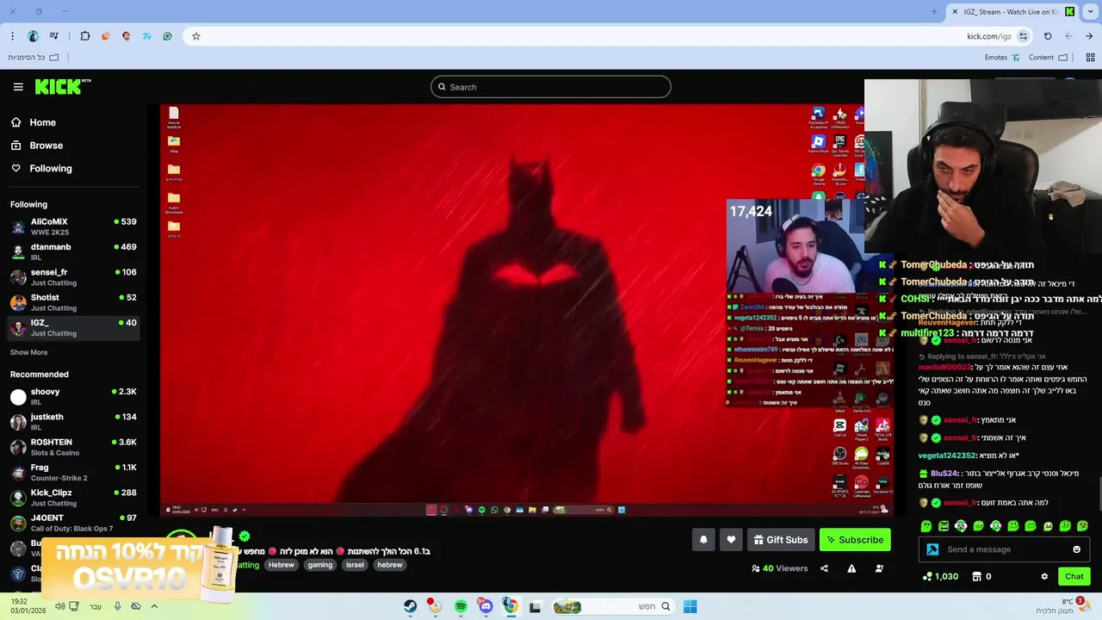The width and height of the screenshot is (1102, 620).
Task: Toggle follow heart button
Action: (x=731, y=540)
